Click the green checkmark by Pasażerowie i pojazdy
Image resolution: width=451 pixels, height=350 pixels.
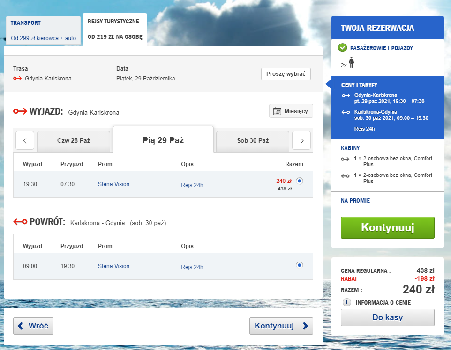[343, 48]
